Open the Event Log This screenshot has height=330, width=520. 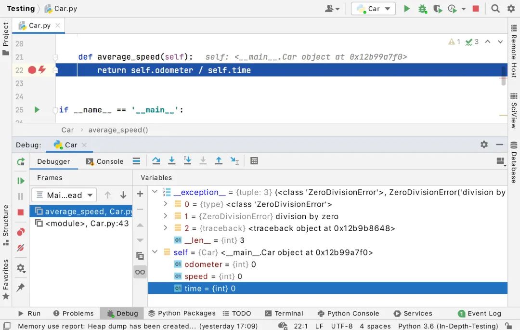[x=479, y=313]
